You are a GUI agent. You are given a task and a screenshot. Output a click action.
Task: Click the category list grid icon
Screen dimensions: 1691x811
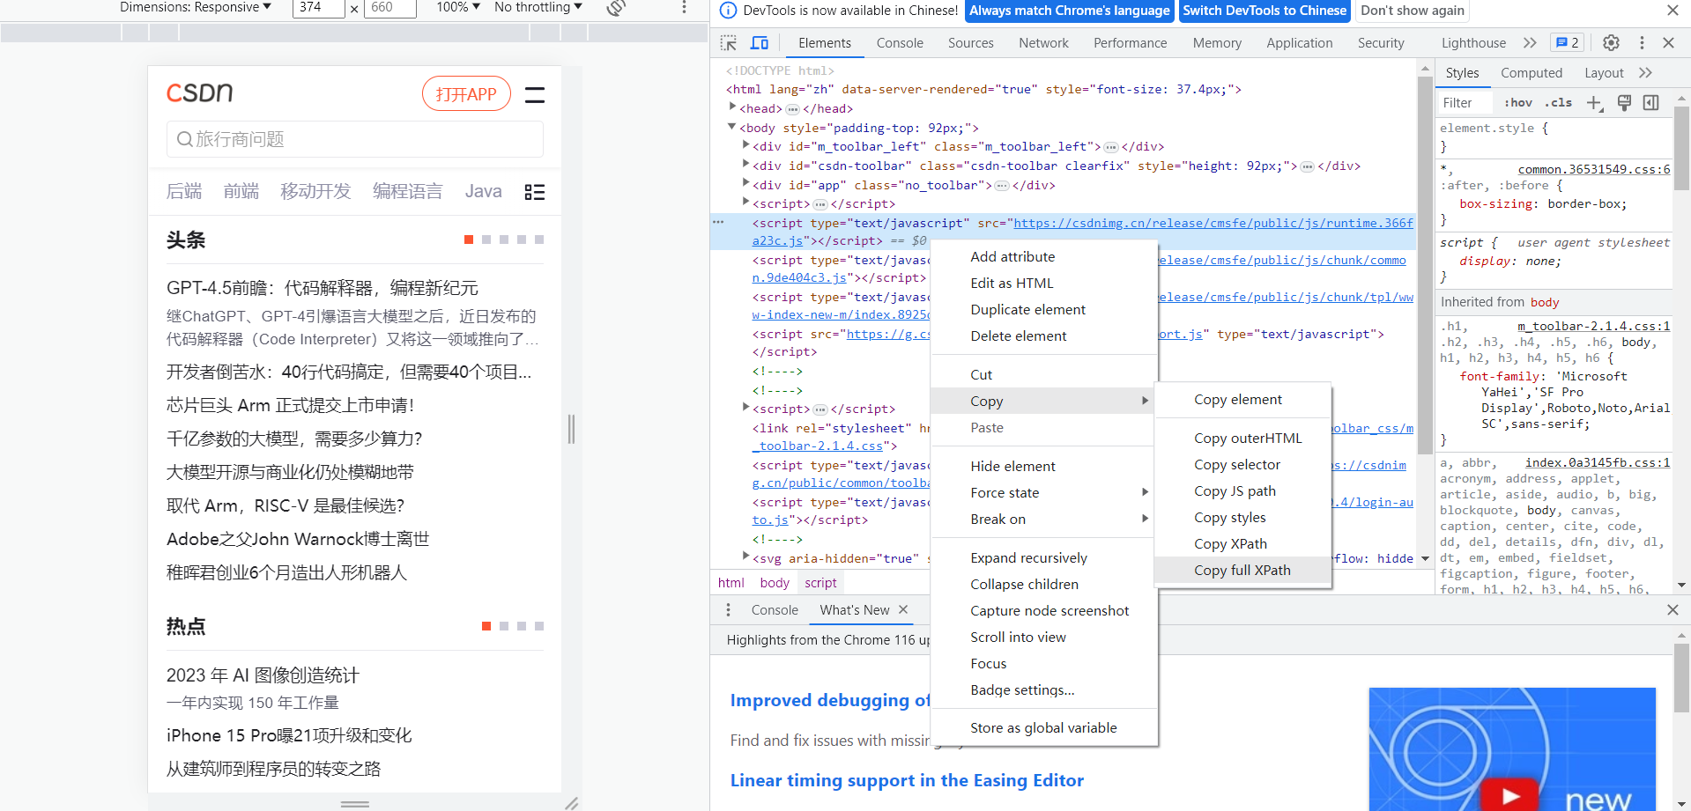click(x=534, y=192)
